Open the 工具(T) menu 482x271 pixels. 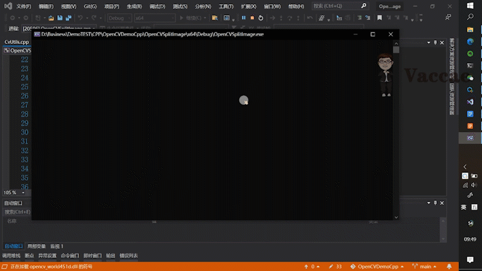coord(226,6)
